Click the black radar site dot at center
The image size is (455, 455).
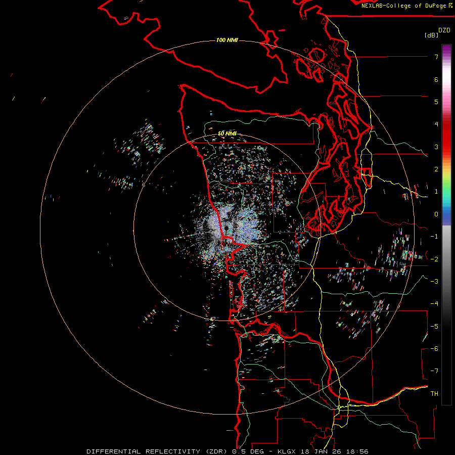[226, 229]
